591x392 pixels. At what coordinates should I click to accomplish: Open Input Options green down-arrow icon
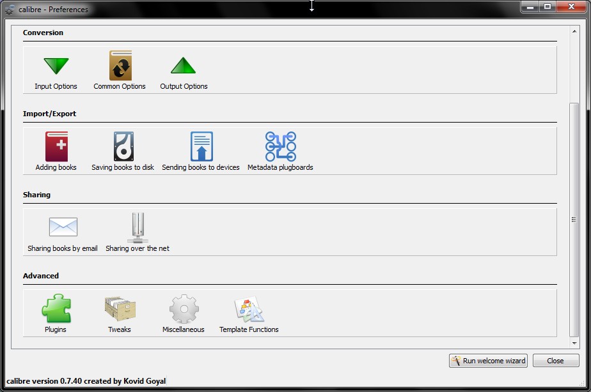pos(56,66)
